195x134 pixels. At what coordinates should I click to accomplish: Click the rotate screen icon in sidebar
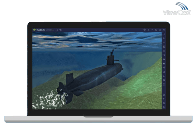164,76
